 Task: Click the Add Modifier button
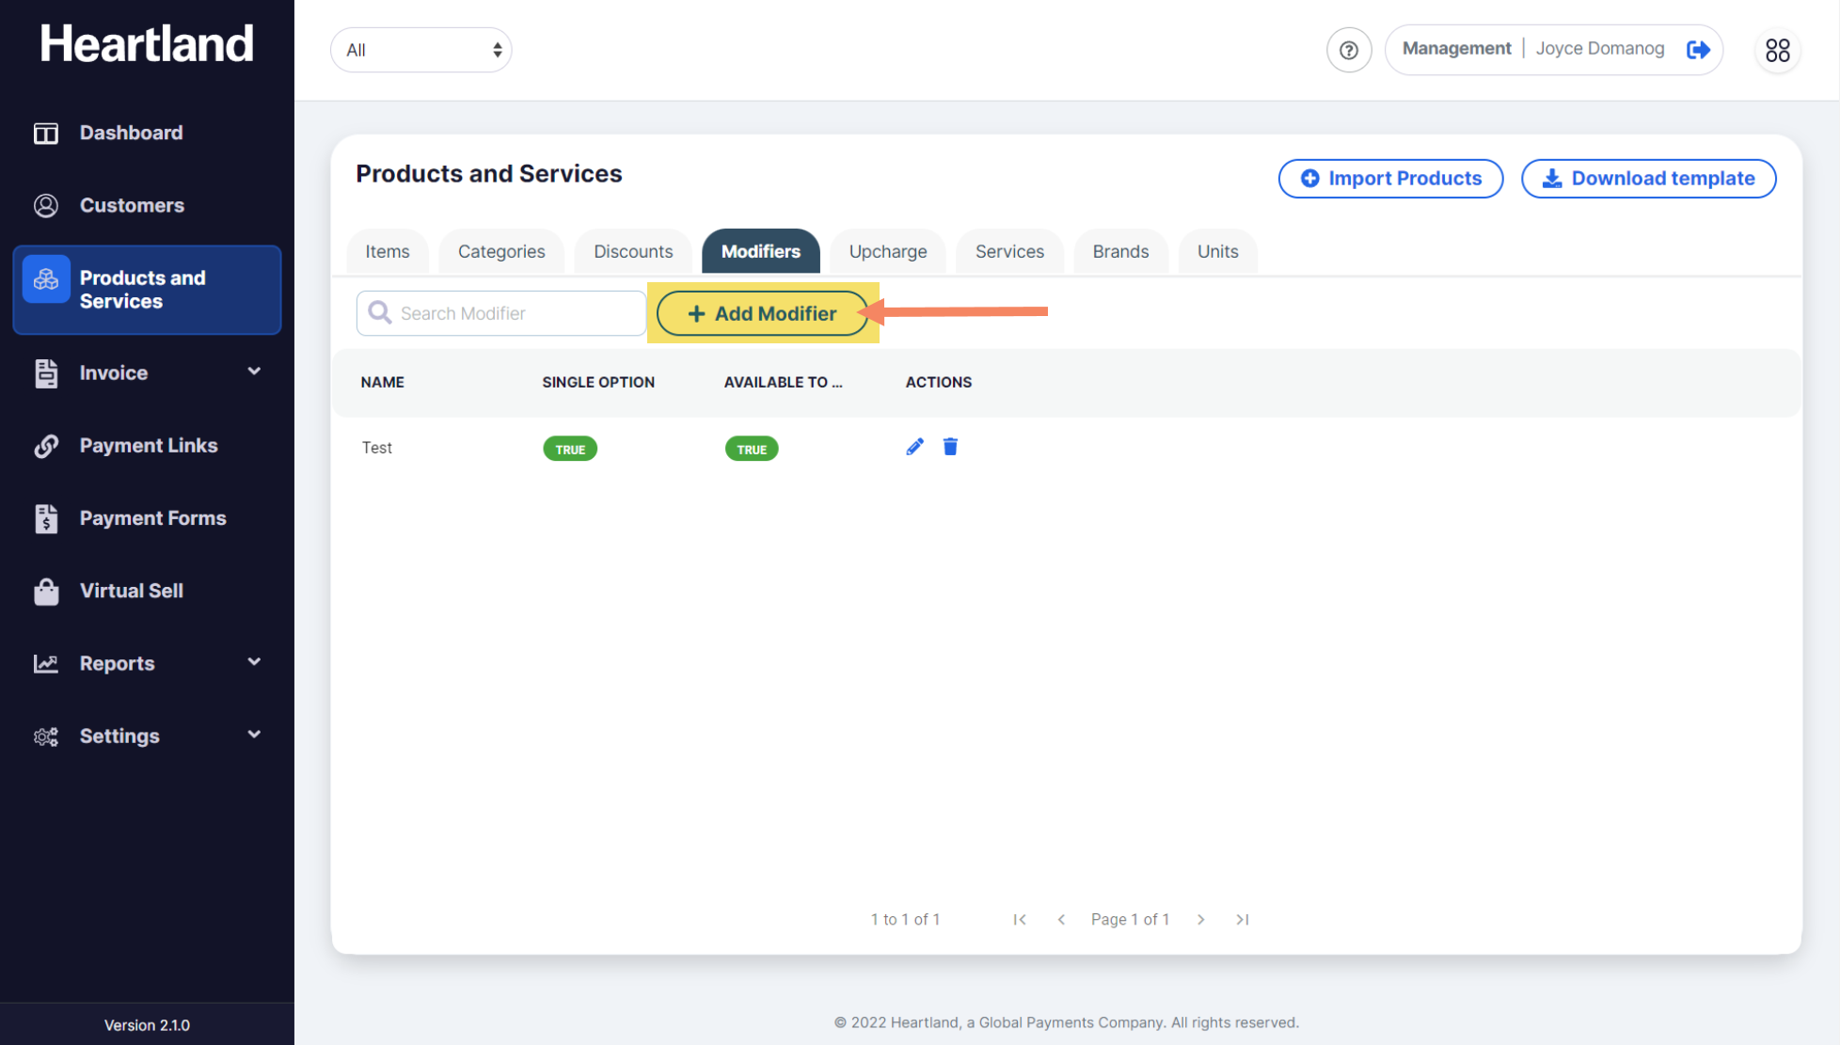tap(762, 313)
